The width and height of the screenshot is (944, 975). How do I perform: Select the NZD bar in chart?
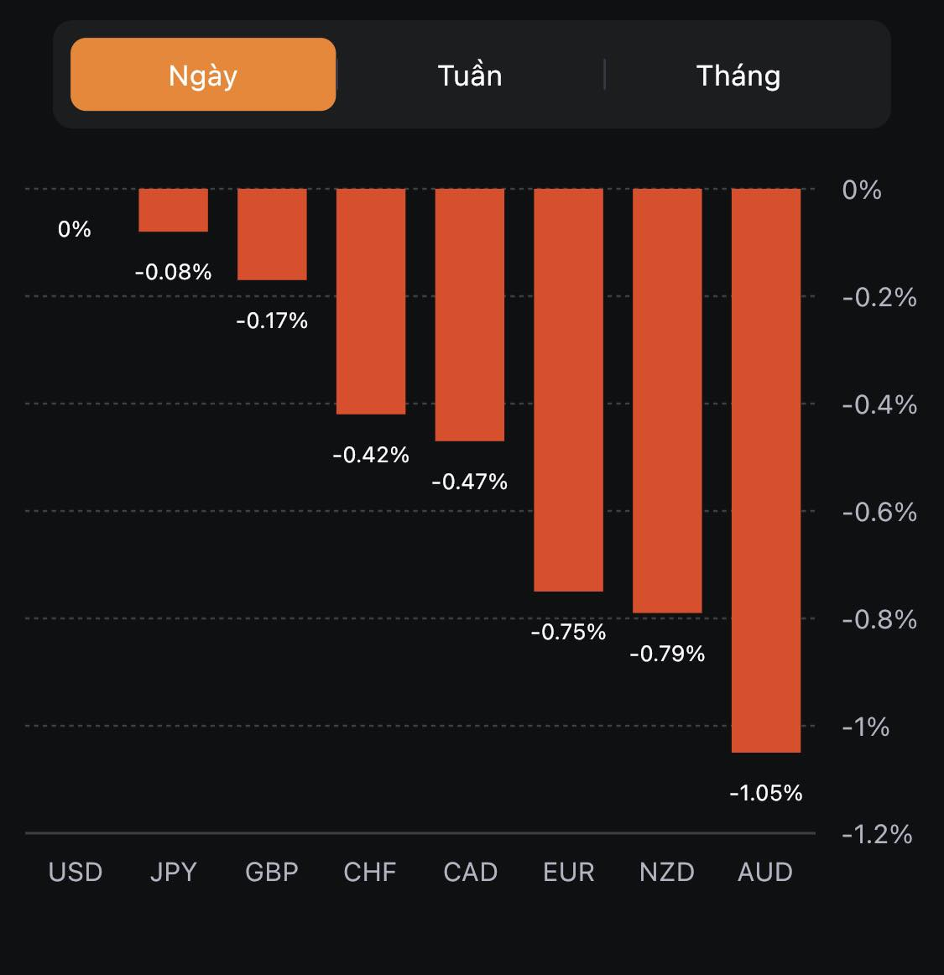point(667,401)
